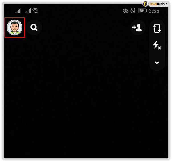Toggle the flash lightning bolt icon
This screenshot has height=162, width=172.
157,45
